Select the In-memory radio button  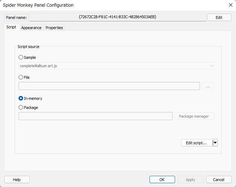[21, 98]
